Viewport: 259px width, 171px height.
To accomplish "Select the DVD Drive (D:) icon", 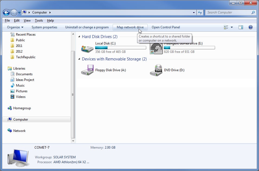I will pyautogui.click(x=156, y=70).
